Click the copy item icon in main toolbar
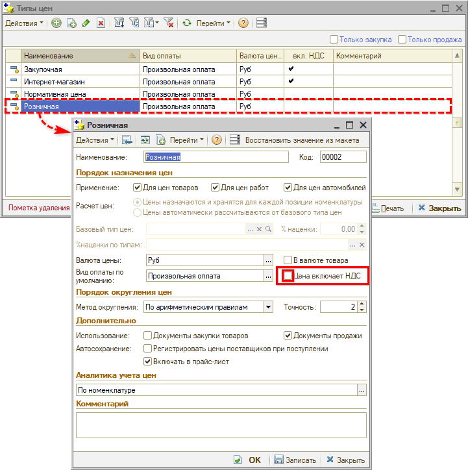Viewport: 468px width, 470px height. click(x=71, y=23)
